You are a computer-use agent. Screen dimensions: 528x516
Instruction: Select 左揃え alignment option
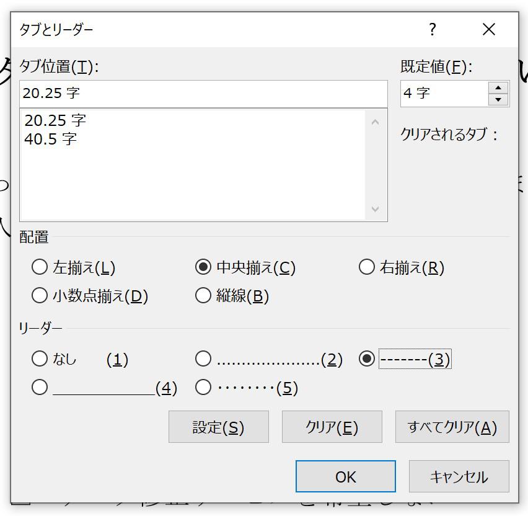[x=40, y=267]
